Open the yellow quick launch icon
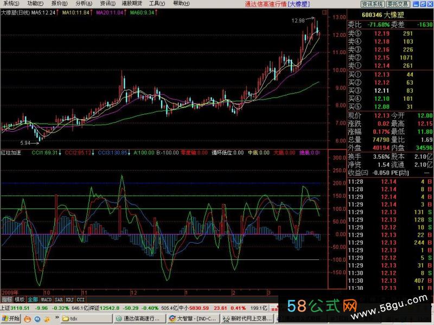The width and height of the screenshot is (434, 325). pos(47,319)
